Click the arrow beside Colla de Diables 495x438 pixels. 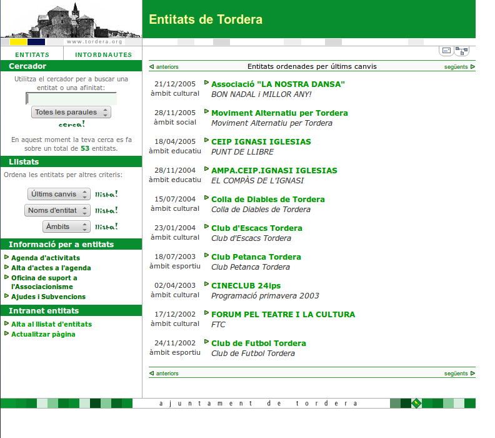[x=206, y=198]
